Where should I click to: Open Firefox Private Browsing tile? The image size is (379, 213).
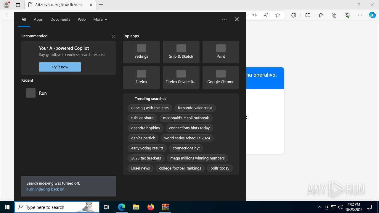tap(181, 78)
